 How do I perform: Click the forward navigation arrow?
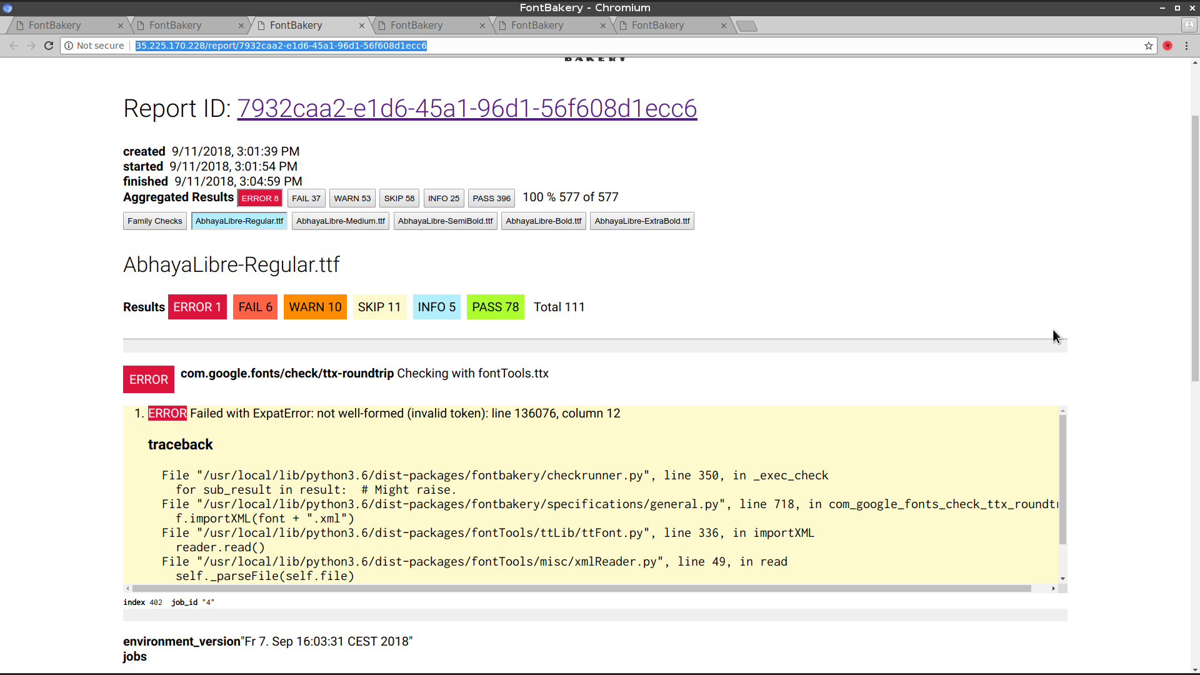[31, 46]
